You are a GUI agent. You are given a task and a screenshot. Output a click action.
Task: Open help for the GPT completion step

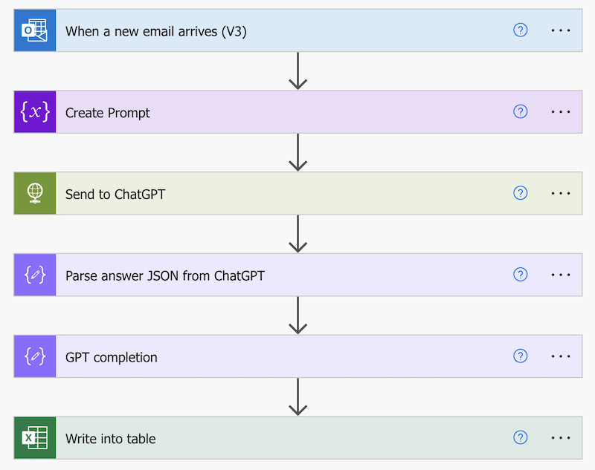point(520,356)
